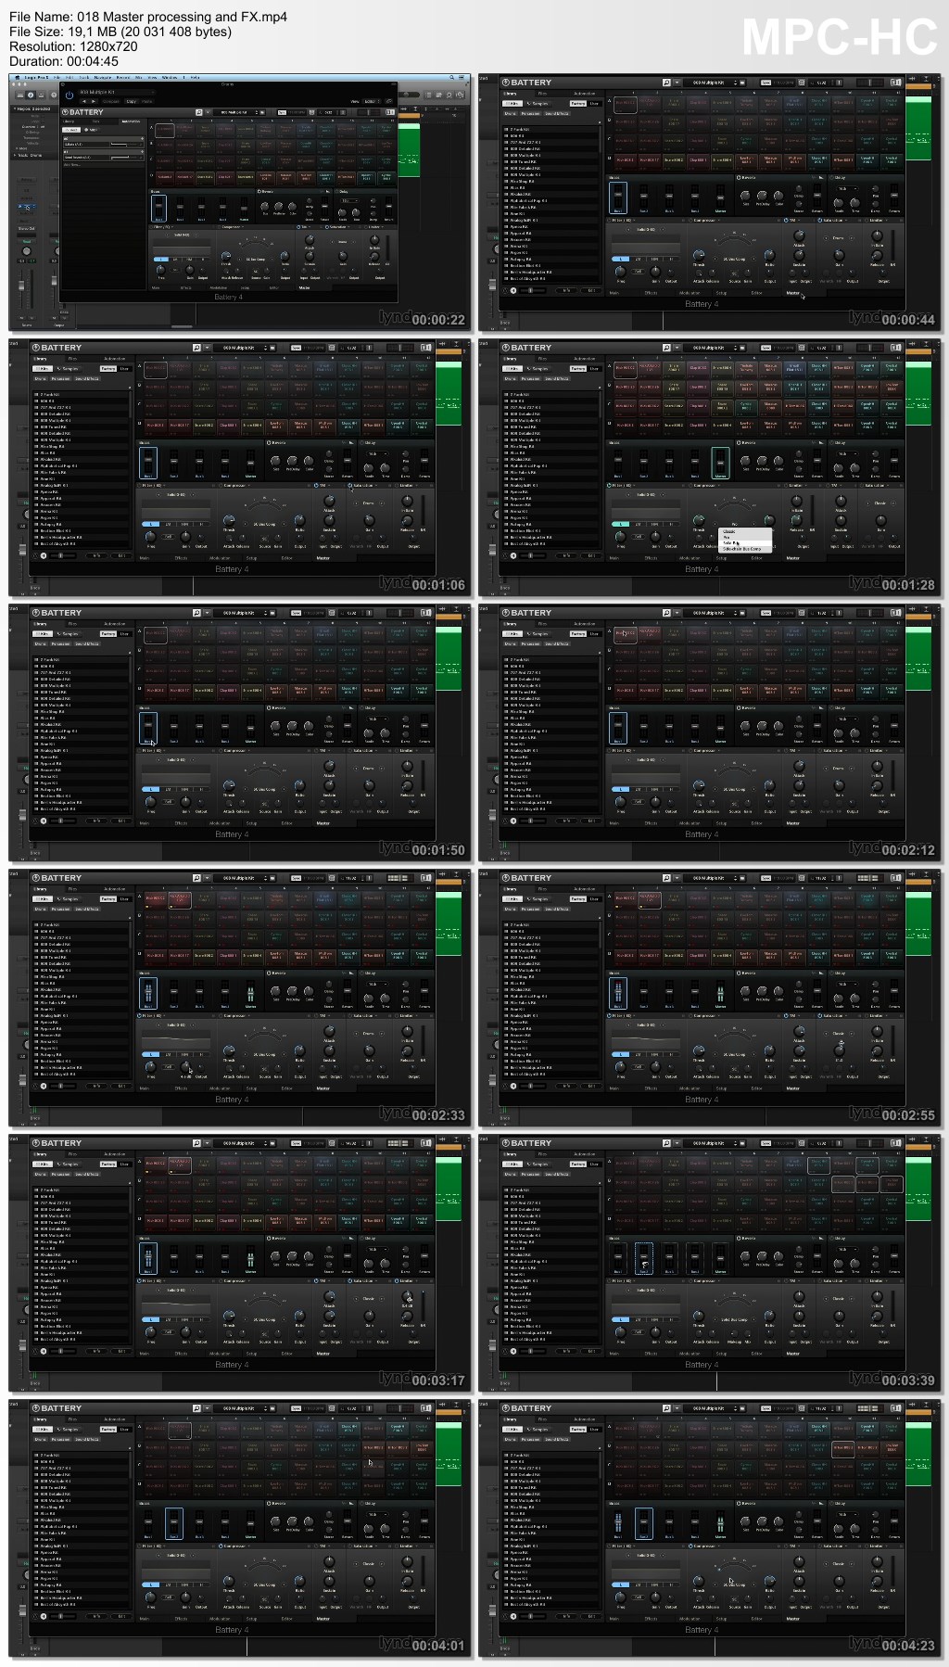Click plugin power button in 00:00:22 frame
This screenshot has width=949, height=1667.
coord(69,95)
